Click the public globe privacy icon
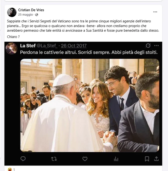 point(37,15)
